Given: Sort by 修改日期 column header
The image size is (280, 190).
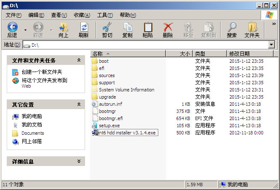Looking at the screenshot, I should pyautogui.click(x=250, y=54).
